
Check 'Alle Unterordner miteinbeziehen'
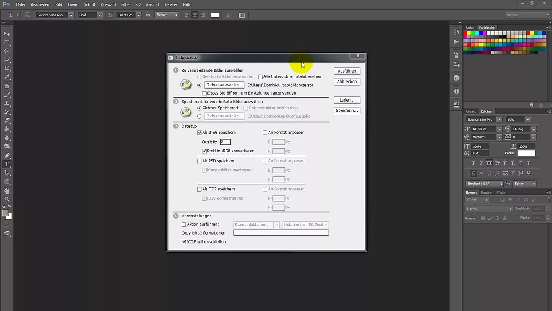tap(260, 76)
